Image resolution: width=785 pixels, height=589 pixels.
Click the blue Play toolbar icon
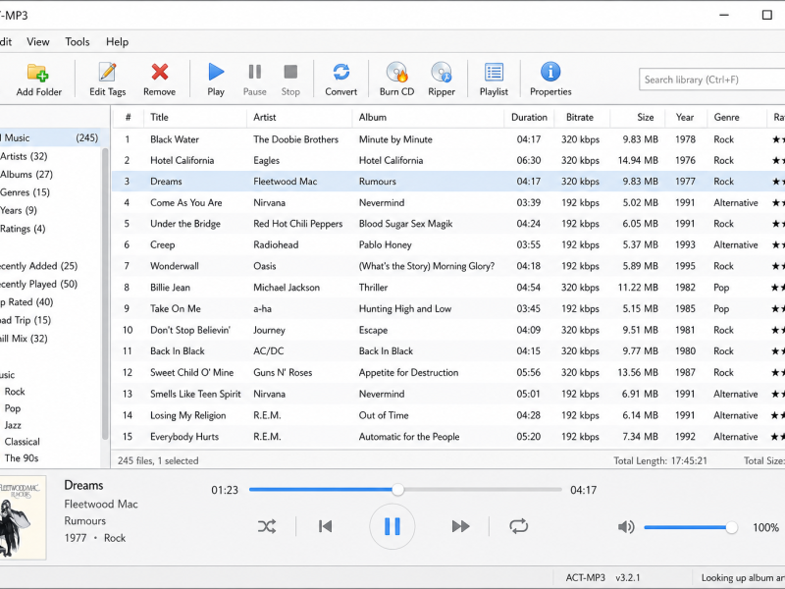pyautogui.click(x=216, y=72)
